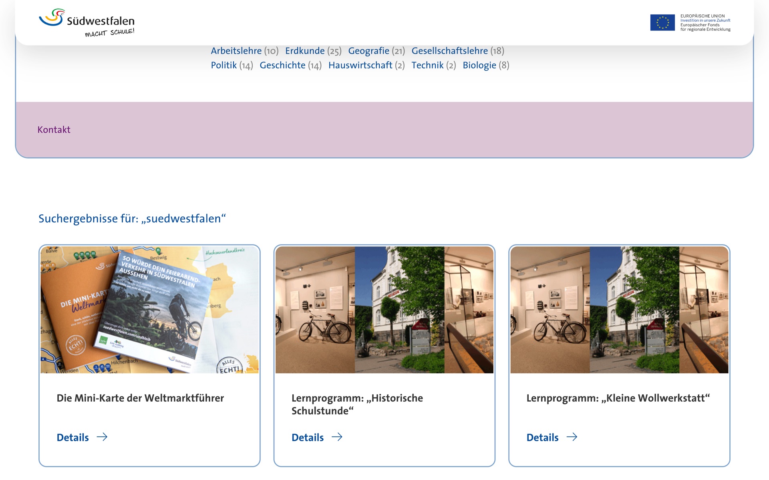This screenshot has width=769, height=480.
Task: Select the Geografie subject link
Action: [x=368, y=51]
